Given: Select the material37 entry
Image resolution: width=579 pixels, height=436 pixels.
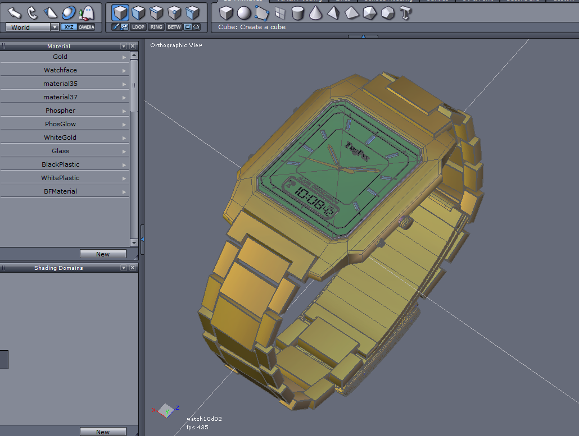Looking at the screenshot, I should coord(64,97).
